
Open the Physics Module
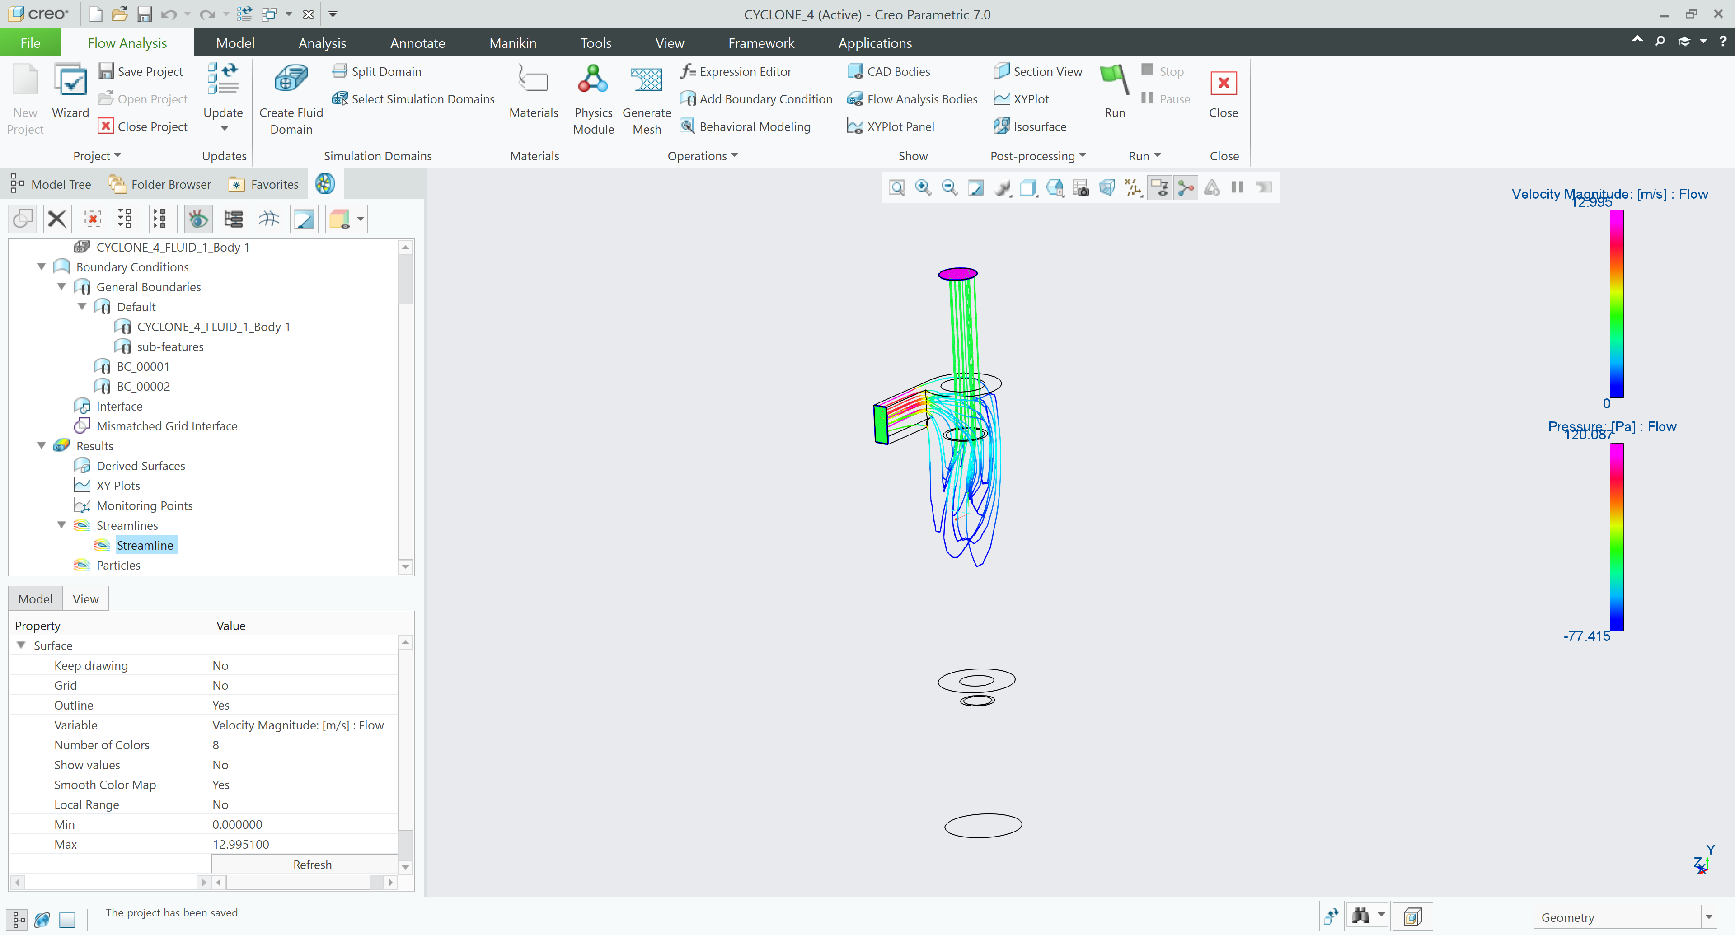(x=593, y=99)
